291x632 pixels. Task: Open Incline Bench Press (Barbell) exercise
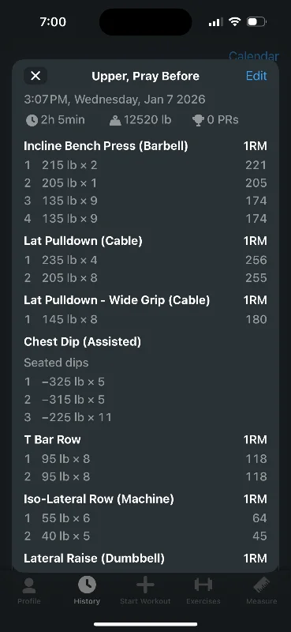[x=106, y=146]
